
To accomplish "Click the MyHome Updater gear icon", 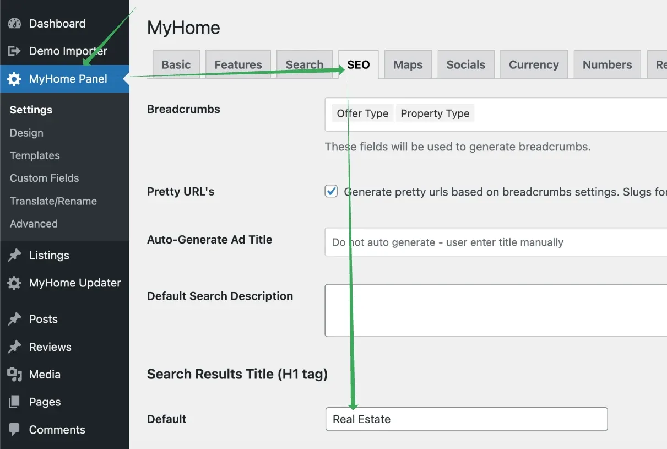I will [x=14, y=283].
